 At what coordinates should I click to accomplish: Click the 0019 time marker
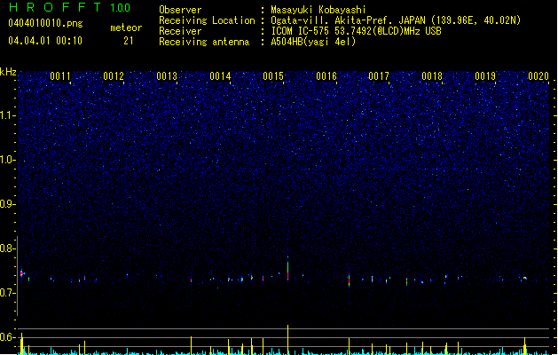(485, 76)
